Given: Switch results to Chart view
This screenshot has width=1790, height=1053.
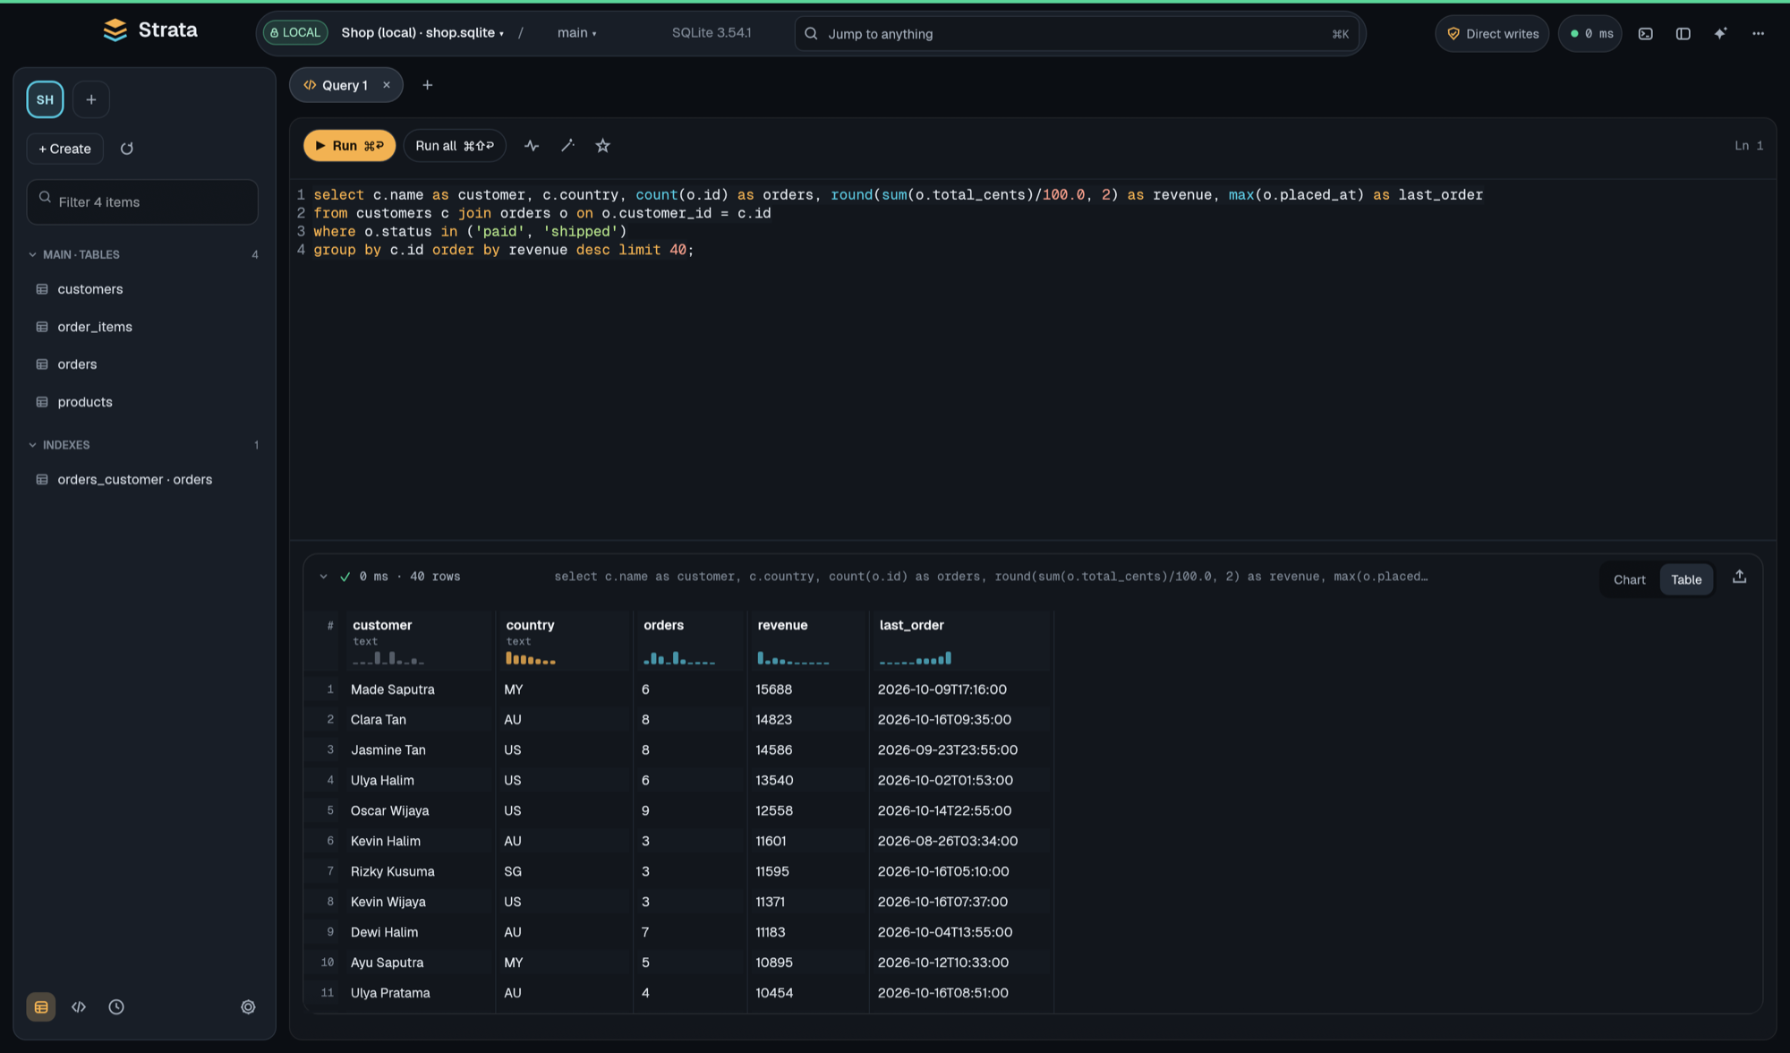Looking at the screenshot, I should coord(1629,579).
